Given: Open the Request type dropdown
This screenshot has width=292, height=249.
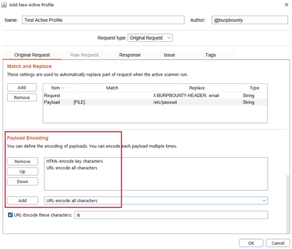Looking at the screenshot, I should tap(150, 38).
